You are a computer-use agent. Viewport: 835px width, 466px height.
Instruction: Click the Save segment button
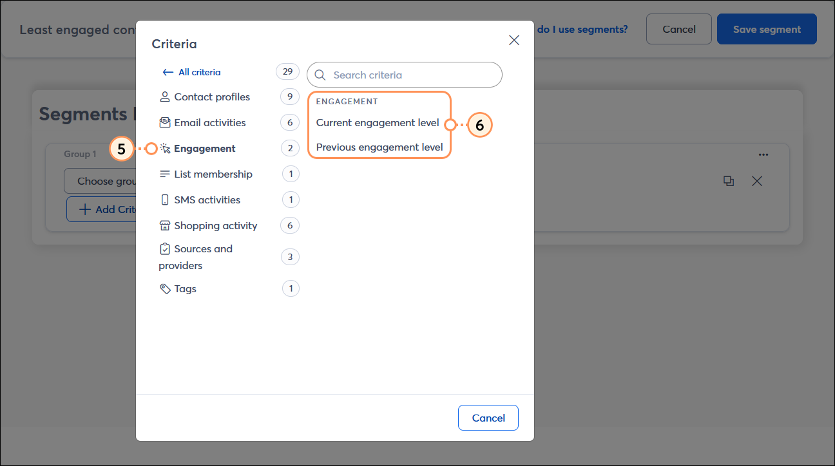click(767, 29)
